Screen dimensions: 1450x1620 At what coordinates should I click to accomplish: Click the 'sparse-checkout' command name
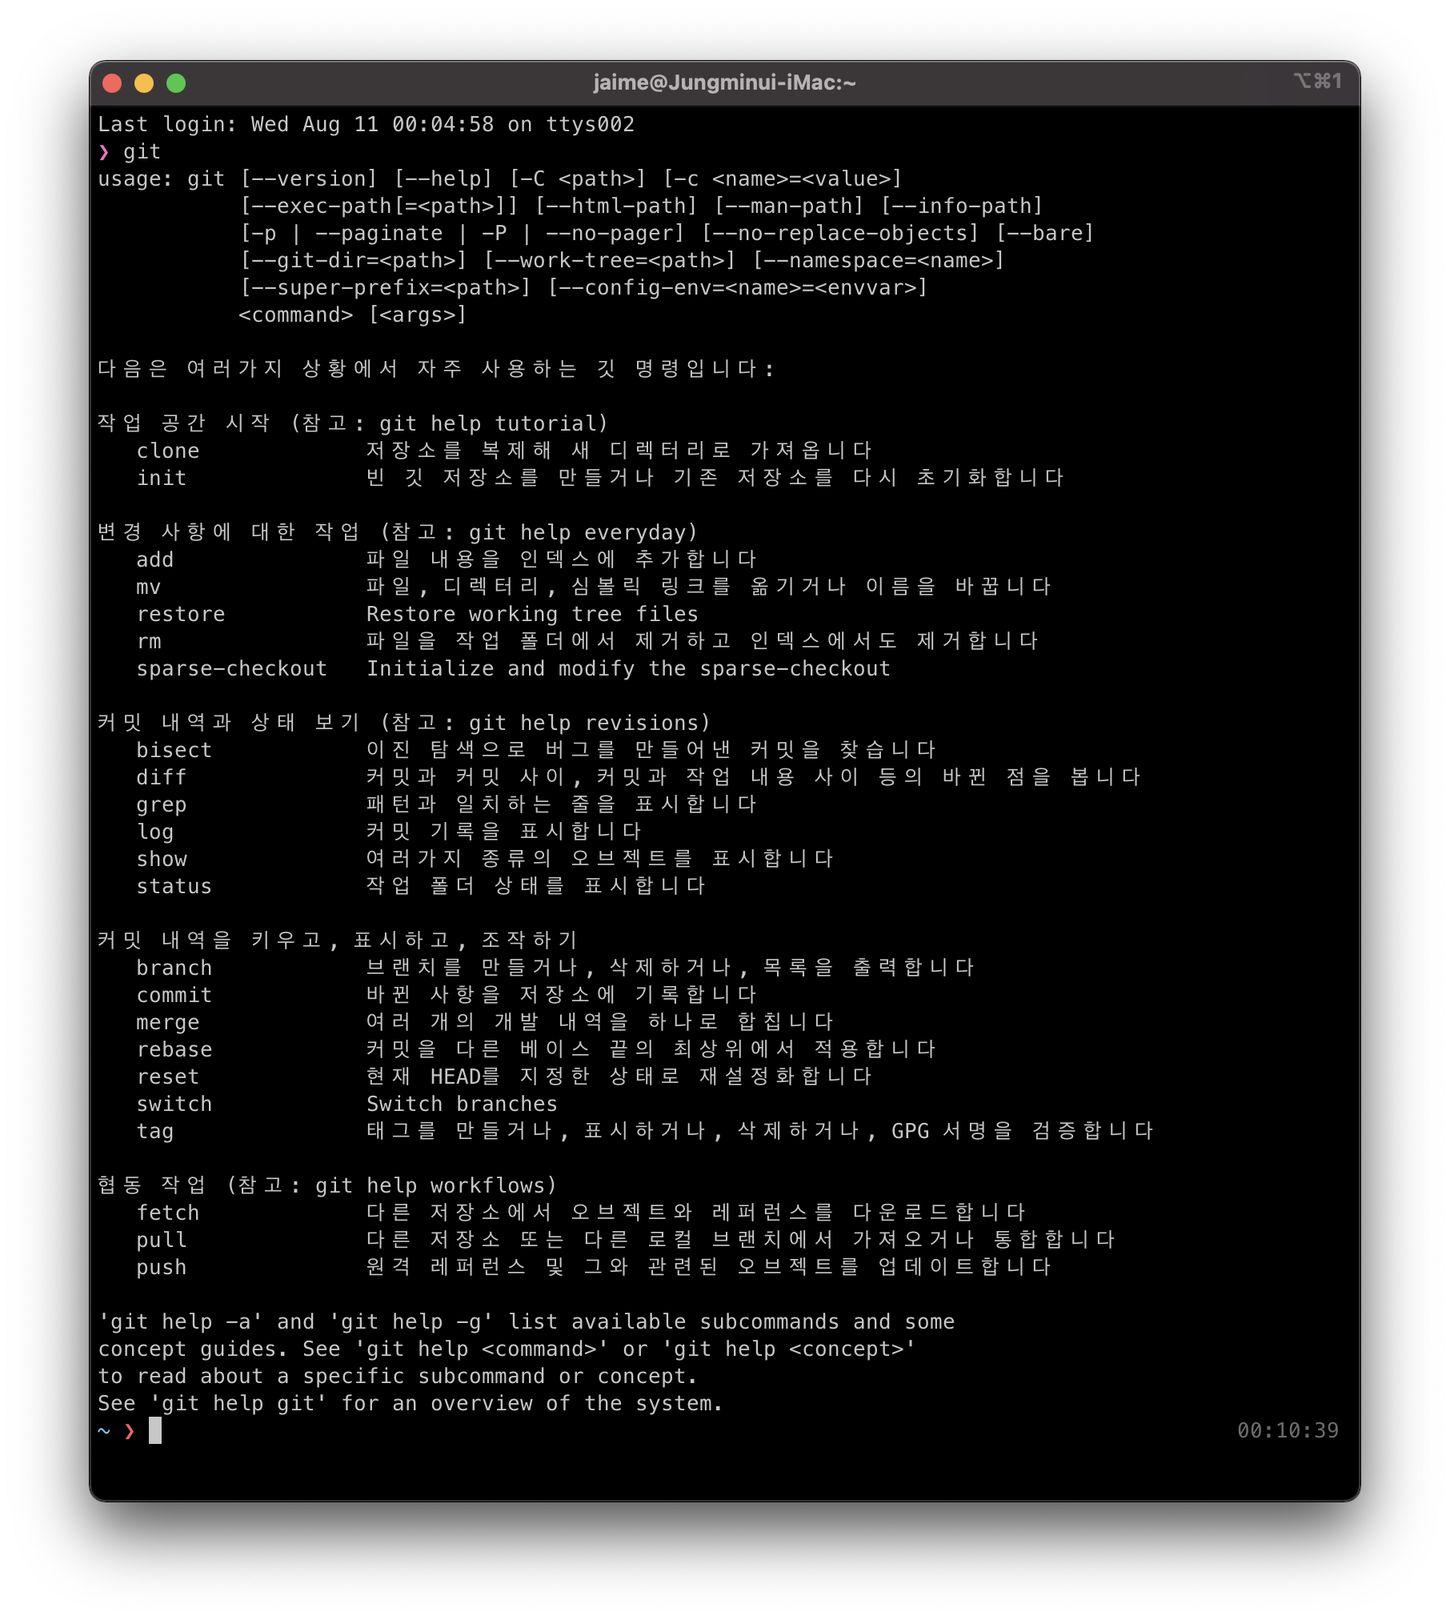click(232, 669)
